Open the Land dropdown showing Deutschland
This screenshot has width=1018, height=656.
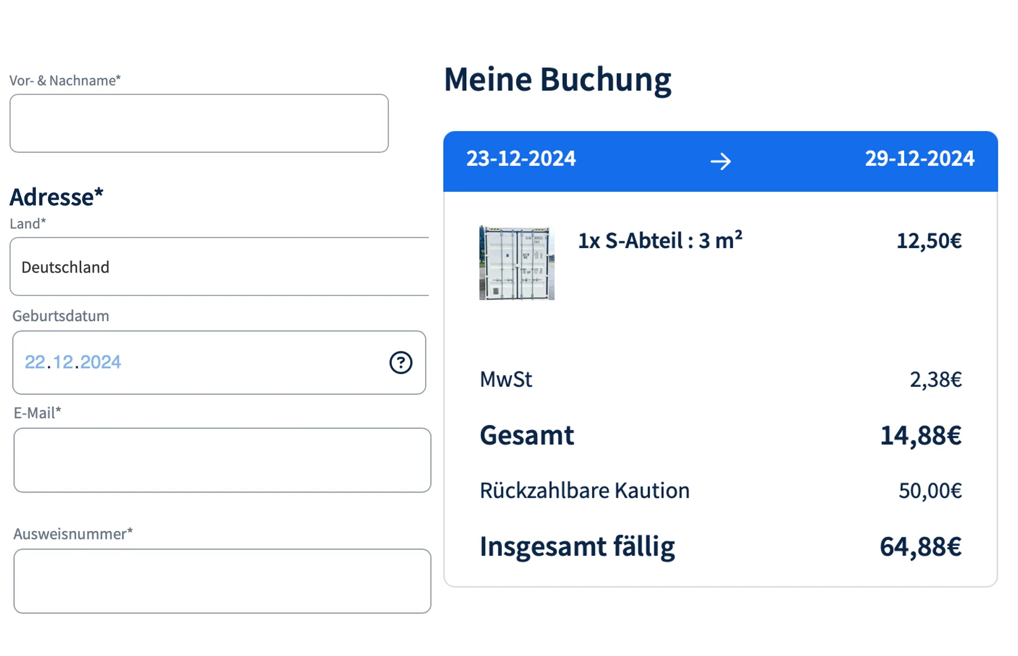coord(219,267)
